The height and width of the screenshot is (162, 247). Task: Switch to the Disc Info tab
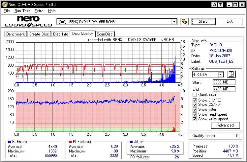pyautogui.click(x=61, y=34)
